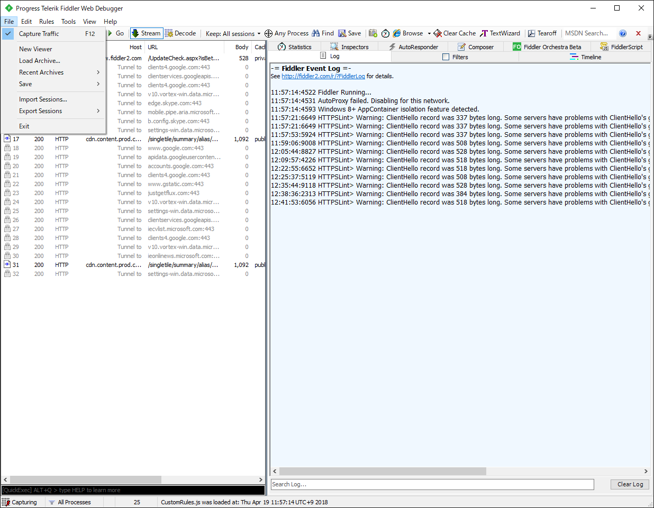Click the Clear Cache icon
This screenshot has height=508, width=654.
454,33
